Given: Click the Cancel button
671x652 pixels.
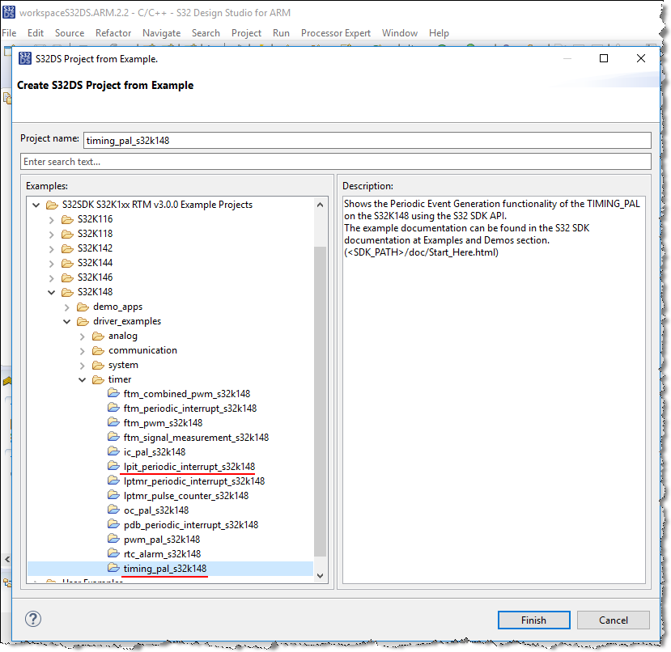Looking at the screenshot, I should coord(613,620).
